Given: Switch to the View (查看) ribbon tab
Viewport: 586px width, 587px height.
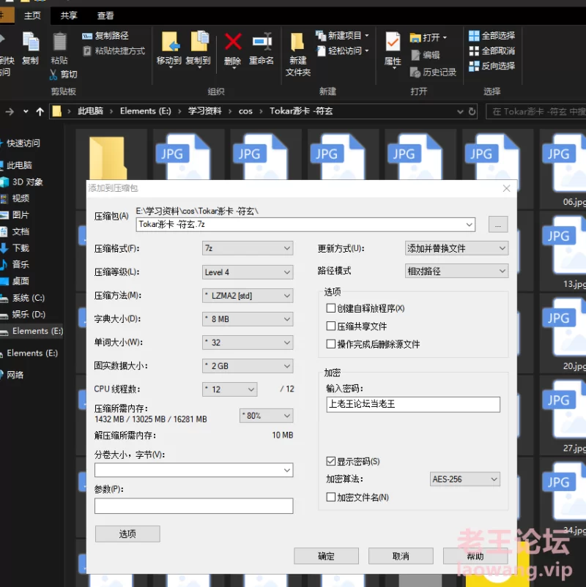Looking at the screenshot, I should (105, 15).
